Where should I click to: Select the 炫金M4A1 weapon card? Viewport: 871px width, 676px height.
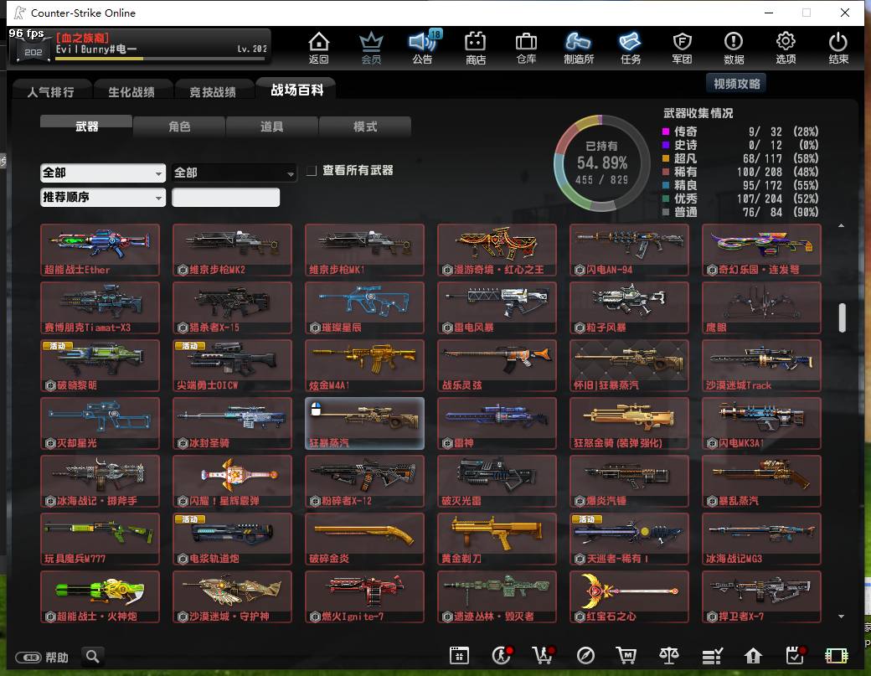pos(364,365)
